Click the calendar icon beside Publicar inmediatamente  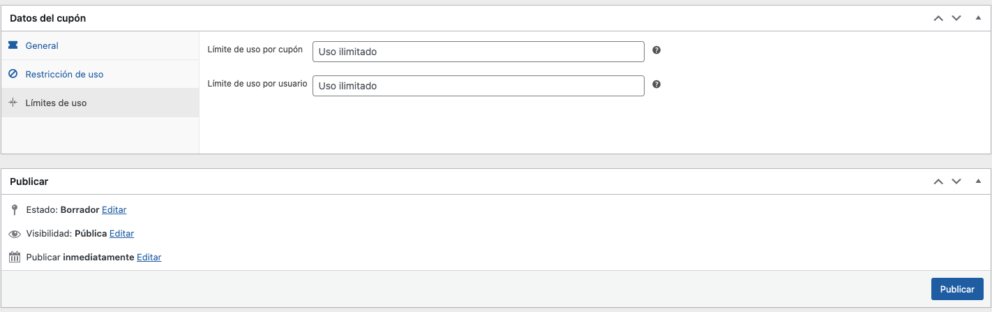14,257
